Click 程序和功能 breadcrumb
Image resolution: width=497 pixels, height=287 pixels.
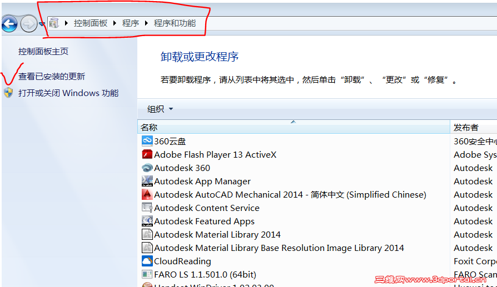[175, 23]
